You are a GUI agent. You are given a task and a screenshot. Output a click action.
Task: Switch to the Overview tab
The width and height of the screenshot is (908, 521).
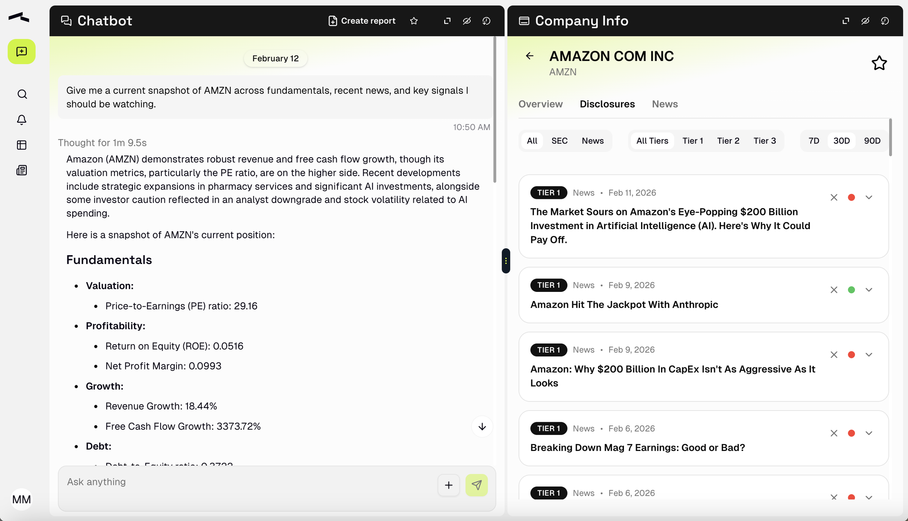pos(540,104)
